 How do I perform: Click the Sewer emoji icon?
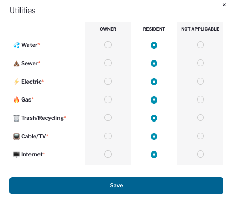[16, 64]
